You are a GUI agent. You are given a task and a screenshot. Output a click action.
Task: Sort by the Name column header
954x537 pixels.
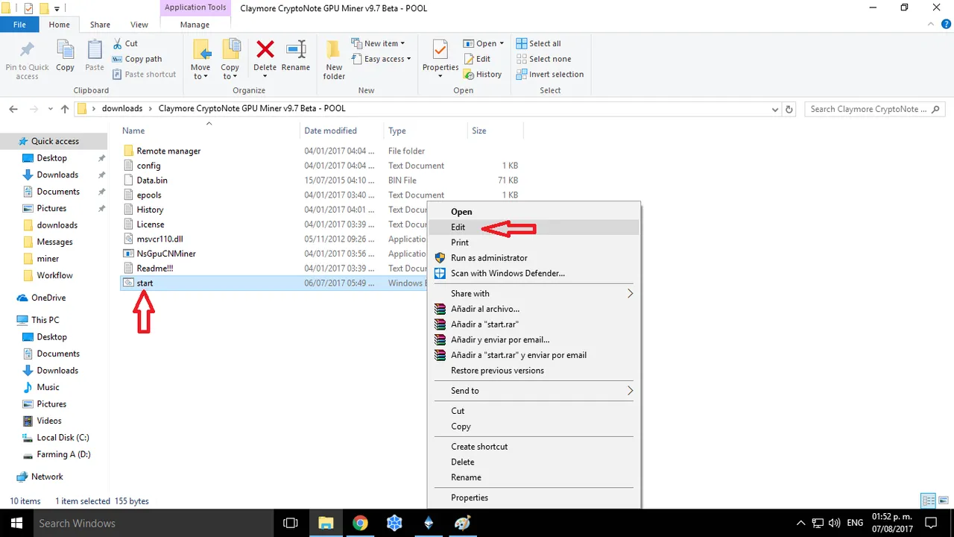click(x=209, y=131)
